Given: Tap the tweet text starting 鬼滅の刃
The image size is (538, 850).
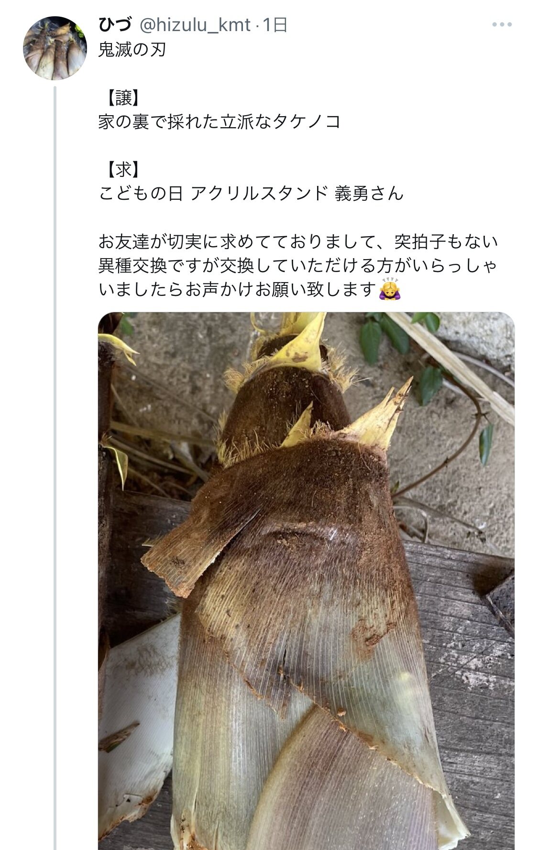Looking at the screenshot, I should [x=132, y=49].
